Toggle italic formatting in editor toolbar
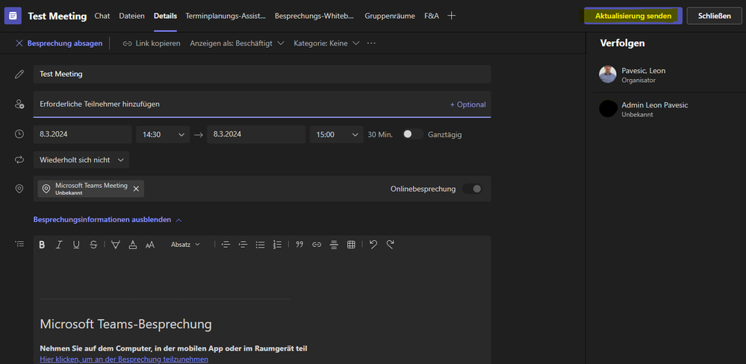The height and width of the screenshot is (364, 746). click(x=59, y=244)
